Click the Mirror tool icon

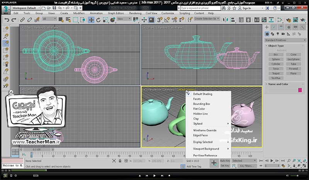pos(225,20)
